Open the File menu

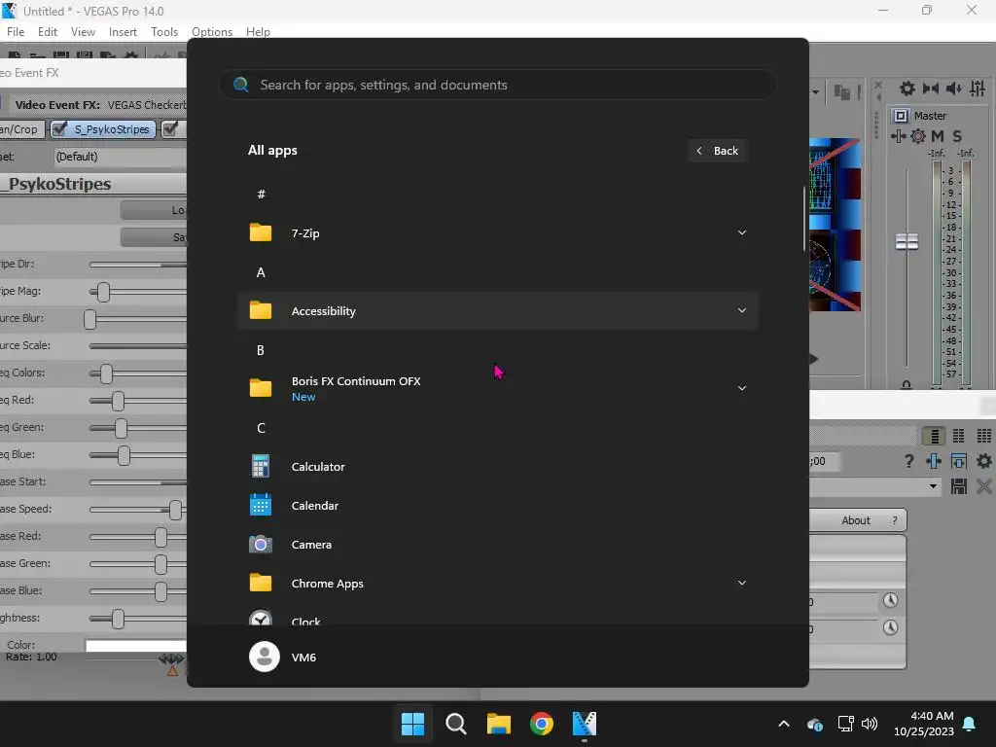click(16, 32)
